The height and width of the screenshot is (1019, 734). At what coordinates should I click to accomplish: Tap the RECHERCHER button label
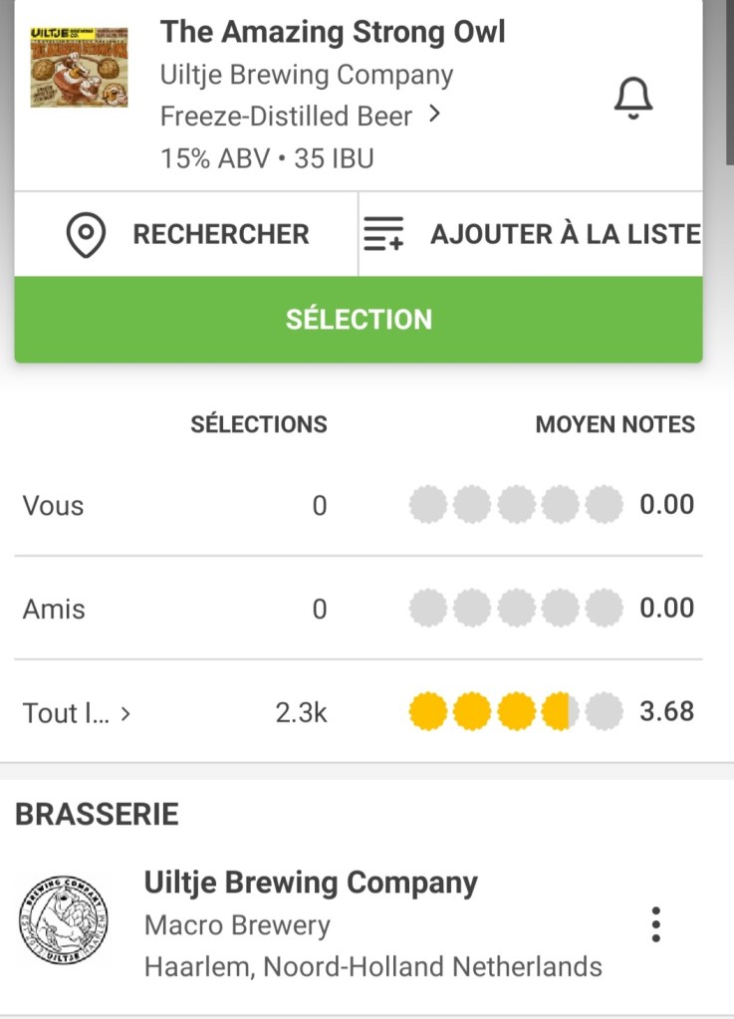click(221, 235)
